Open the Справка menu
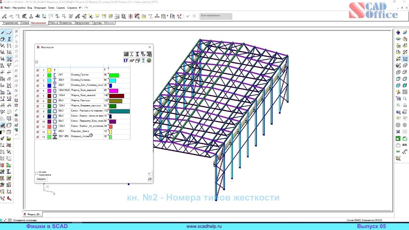Viewport: 409px width, 230px height. point(72,8)
